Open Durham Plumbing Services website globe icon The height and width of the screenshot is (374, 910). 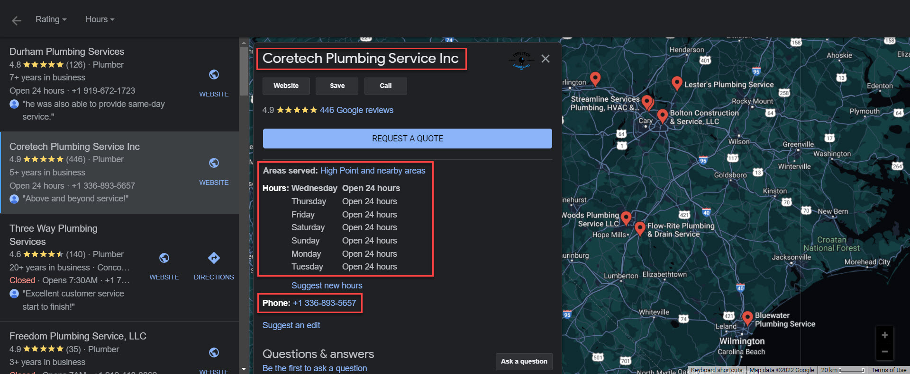(214, 75)
